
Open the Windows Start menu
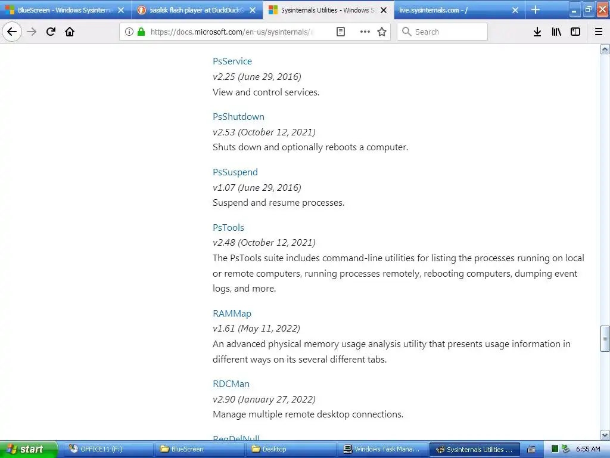point(29,449)
